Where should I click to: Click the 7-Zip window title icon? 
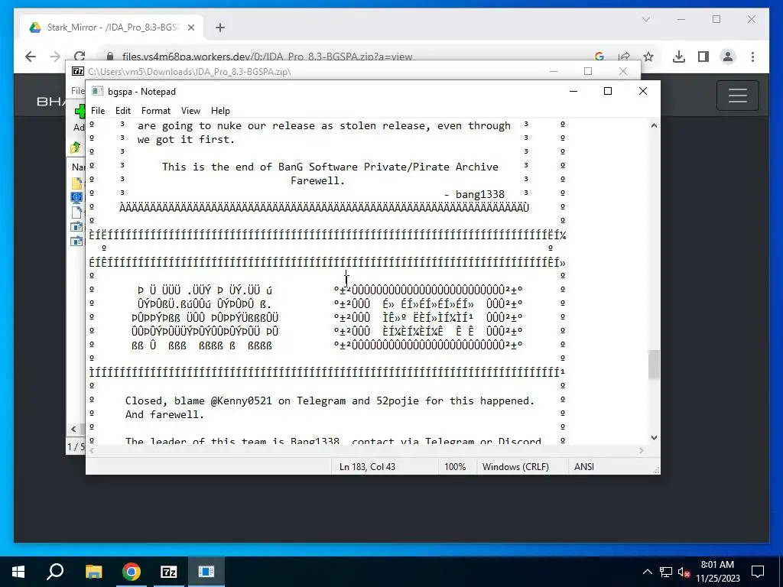pos(78,71)
